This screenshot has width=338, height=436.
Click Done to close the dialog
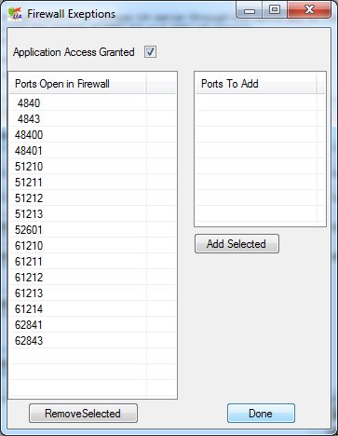(261, 414)
